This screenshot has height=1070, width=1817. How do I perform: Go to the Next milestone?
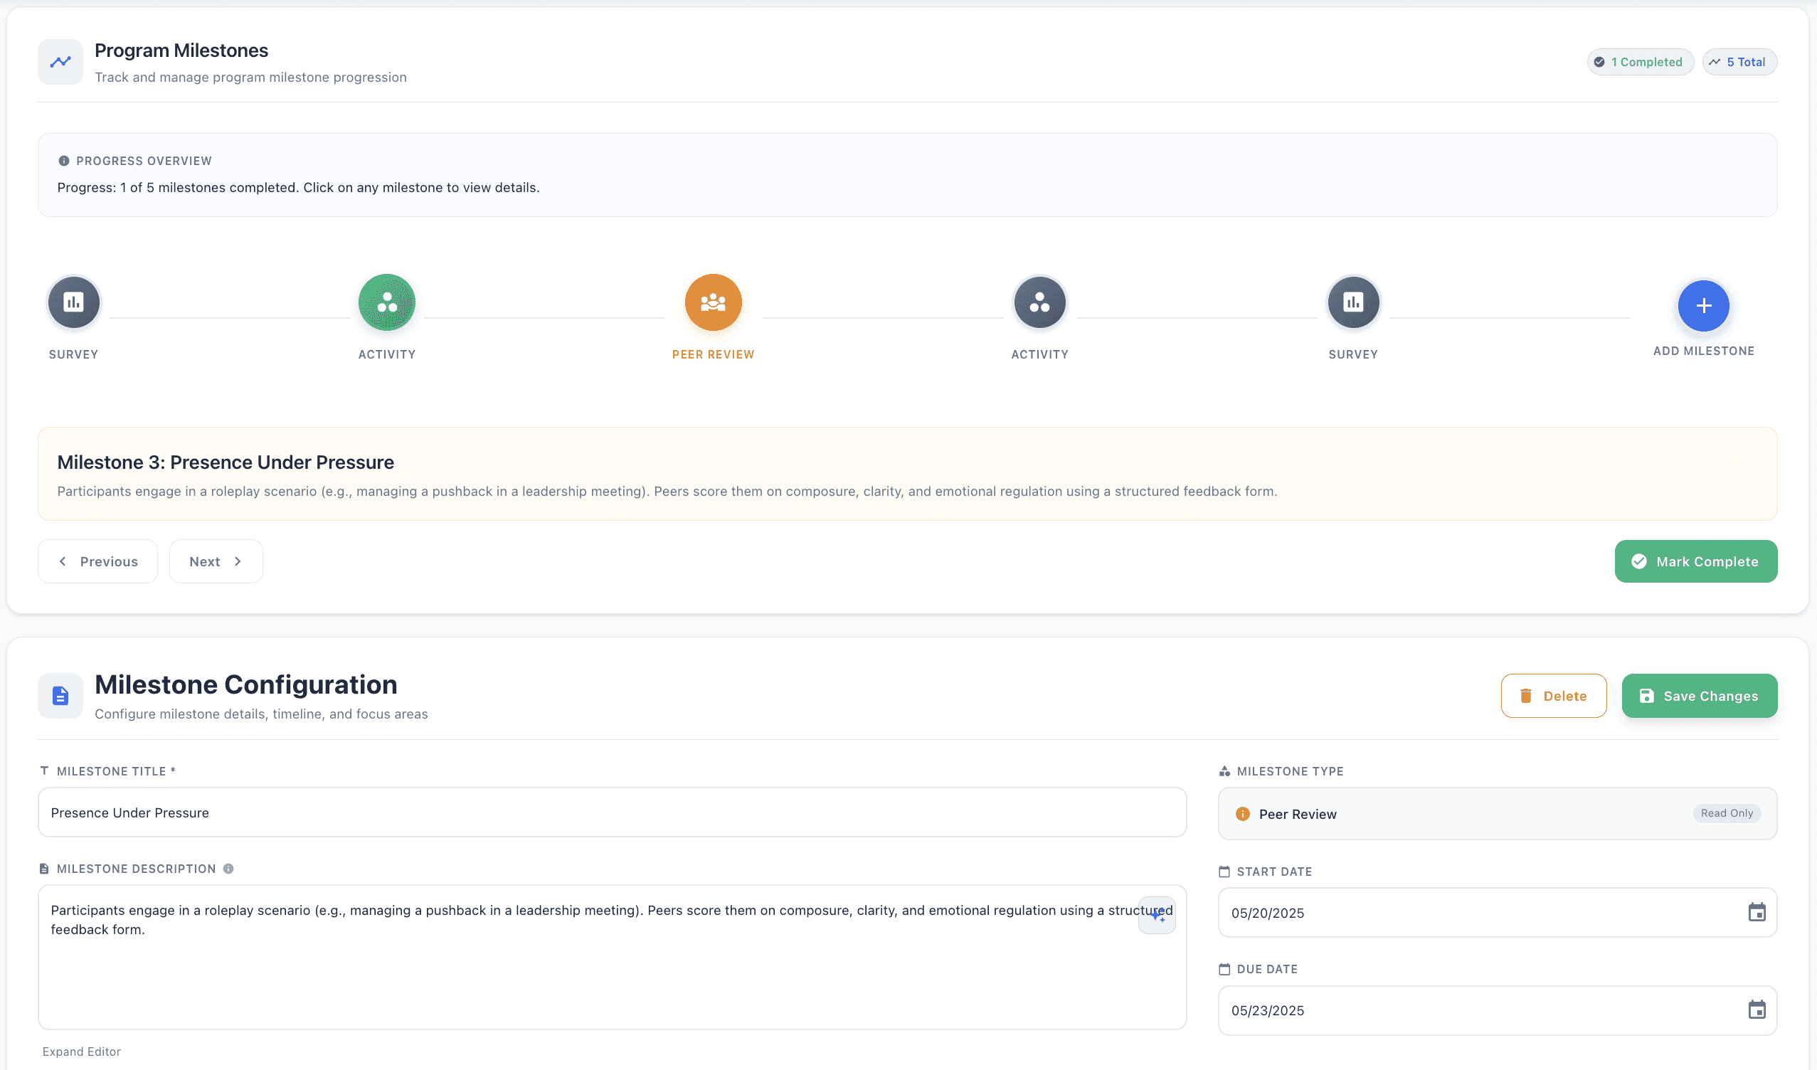coord(216,561)
